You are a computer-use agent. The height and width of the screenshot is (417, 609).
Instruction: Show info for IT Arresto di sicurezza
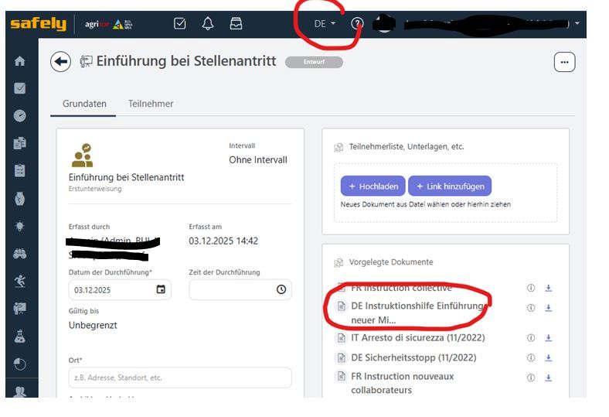pos(530,338)
